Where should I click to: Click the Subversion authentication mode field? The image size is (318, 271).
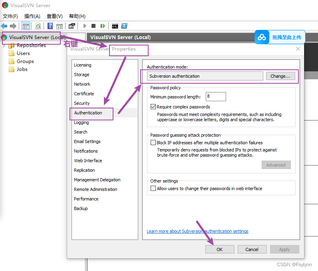point(205,76)
